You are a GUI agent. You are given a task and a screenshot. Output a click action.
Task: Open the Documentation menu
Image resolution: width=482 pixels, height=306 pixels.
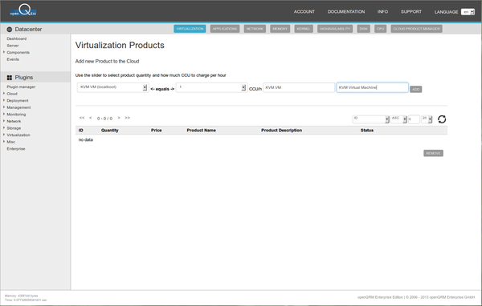[346, 12]
